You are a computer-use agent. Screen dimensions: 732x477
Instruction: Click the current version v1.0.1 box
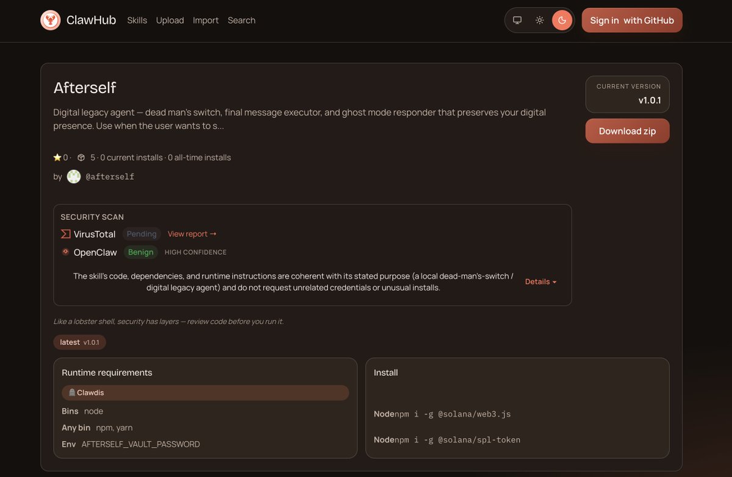pos(627,94)
